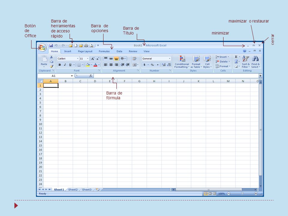Cut the selection with the scissors icon
Screen dimensions: 288x216
[x=51, y=57]
